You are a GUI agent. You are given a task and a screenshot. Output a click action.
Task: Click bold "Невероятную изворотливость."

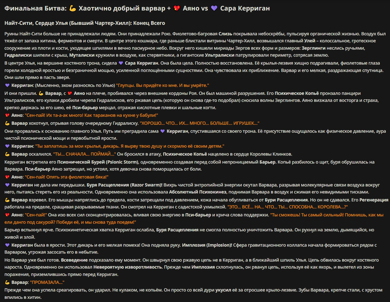[128, 267]
